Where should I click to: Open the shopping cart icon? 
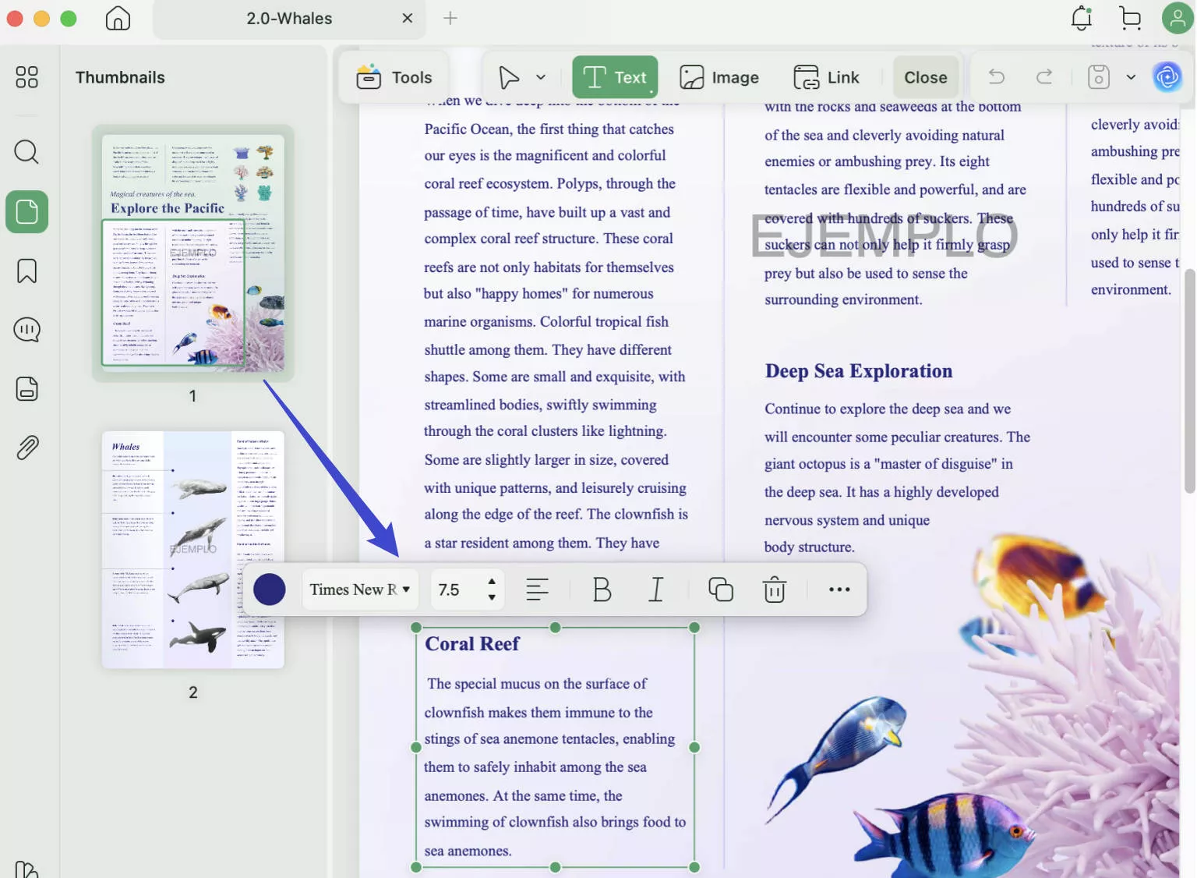click(1130, 18)
